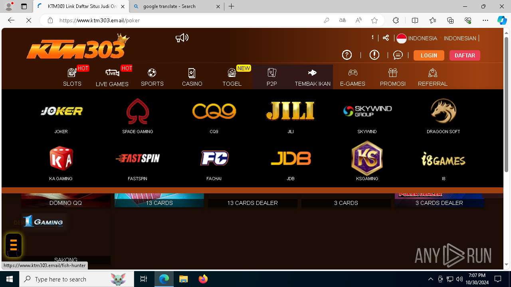Add page to favorites star icon
The image size is (511, 287).
pyautogui.click(x=374, y=20)
